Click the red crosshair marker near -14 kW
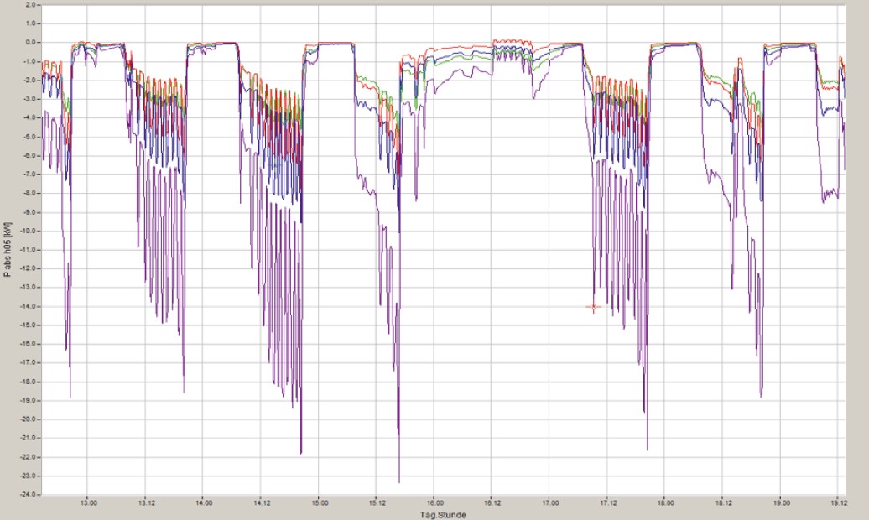Screen dimensions: 869x520 pyautogui.click(x=594, y=308)
